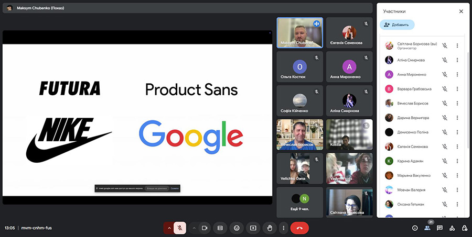The width and height of the screenshot is (472, 237).
Task: Click Maksym Chubenko (Показ) presenter bar
Action: pyautogui.click(x=188, y=8)
